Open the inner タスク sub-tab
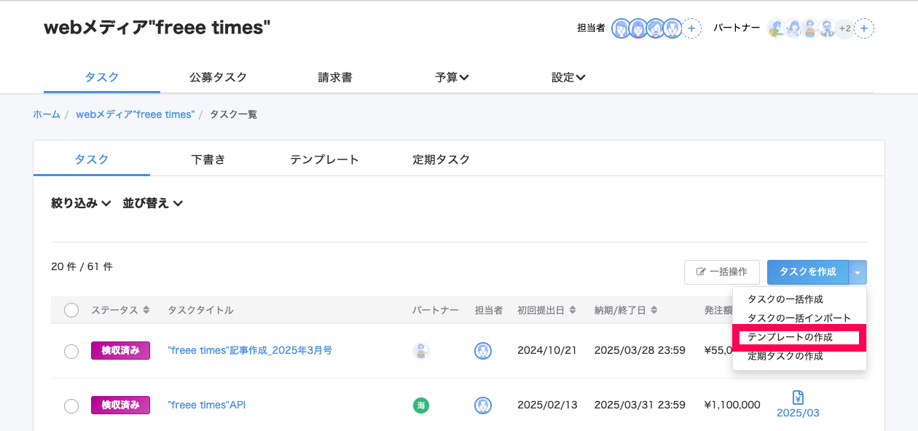The width and height of the screenshot is (918, 431). pos(92,159)
